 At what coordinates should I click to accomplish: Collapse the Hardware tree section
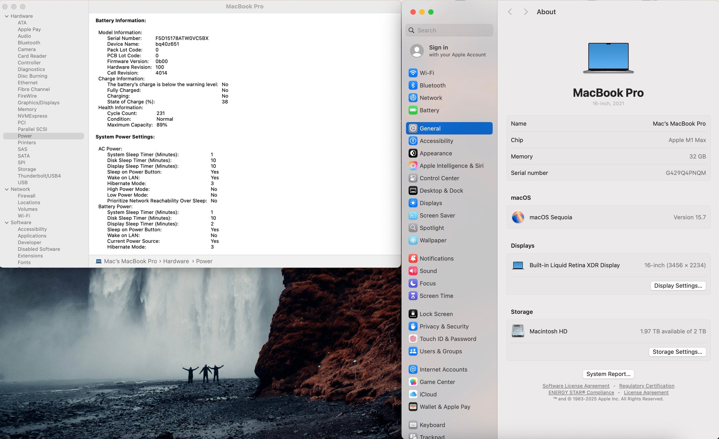[7, 16]
